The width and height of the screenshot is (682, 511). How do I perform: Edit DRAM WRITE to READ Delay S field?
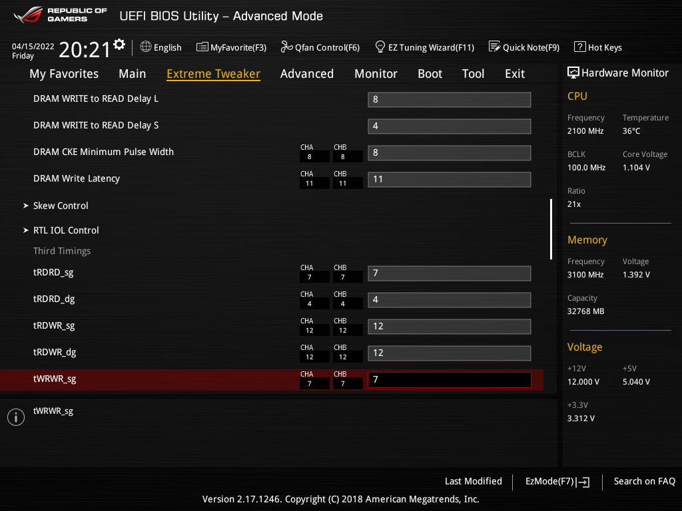pyautogui.click(x=450, y=126)
